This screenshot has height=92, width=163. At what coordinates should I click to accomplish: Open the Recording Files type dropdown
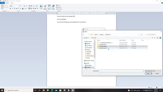coord(153,71)
